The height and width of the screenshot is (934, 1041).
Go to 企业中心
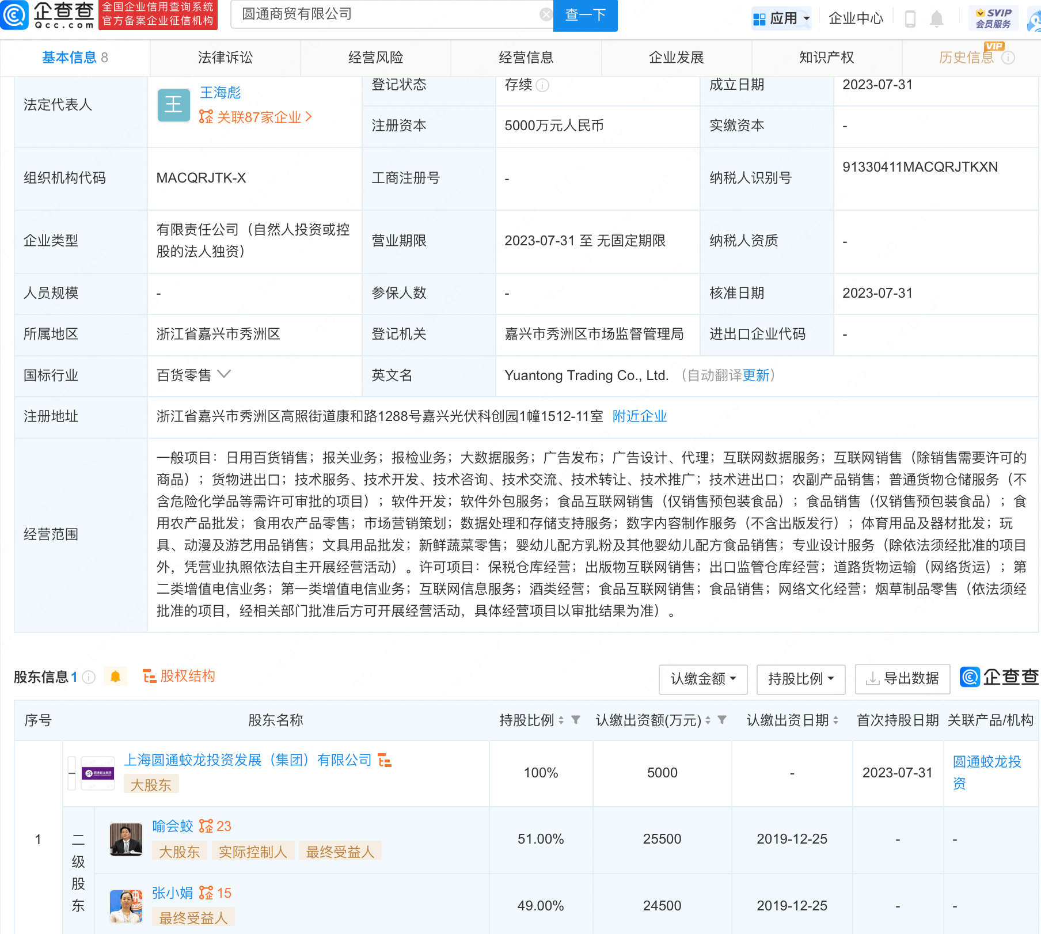pyautogui.click(x=856, y=18)
